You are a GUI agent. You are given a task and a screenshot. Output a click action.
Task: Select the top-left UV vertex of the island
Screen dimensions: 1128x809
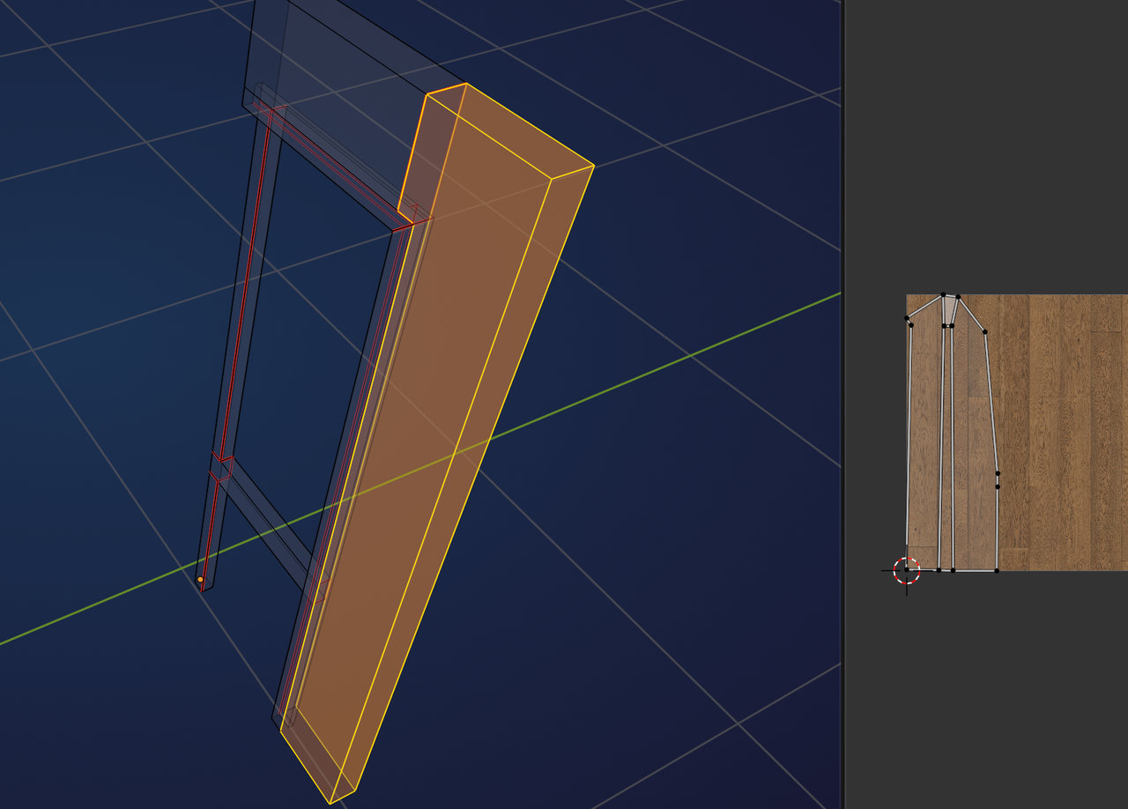[x=905, y=317]
